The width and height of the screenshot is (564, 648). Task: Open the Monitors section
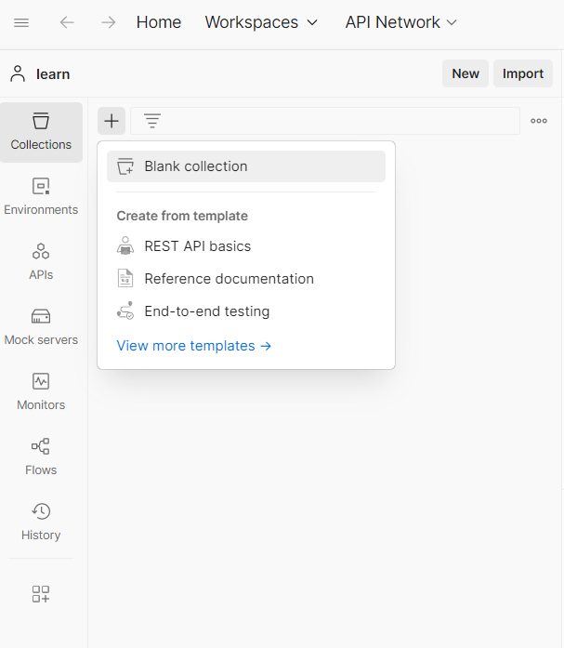point(41,391)
